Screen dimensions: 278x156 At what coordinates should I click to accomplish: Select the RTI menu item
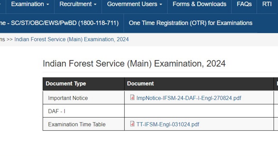pos(267,4)
